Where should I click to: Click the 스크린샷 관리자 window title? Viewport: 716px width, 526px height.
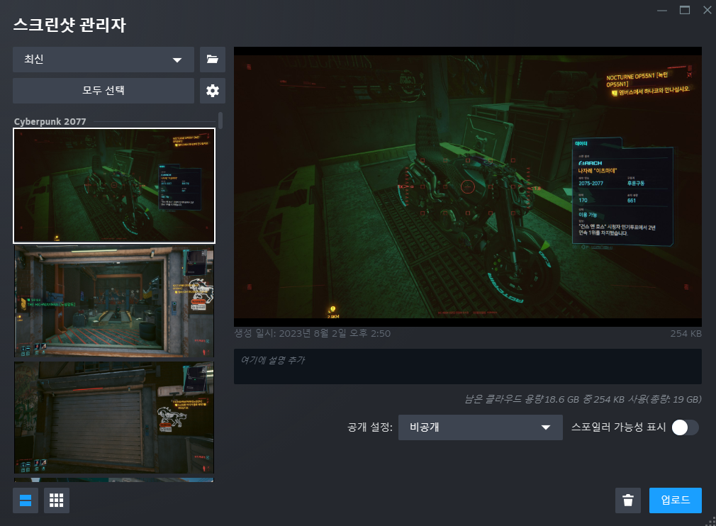click(69, 25)
